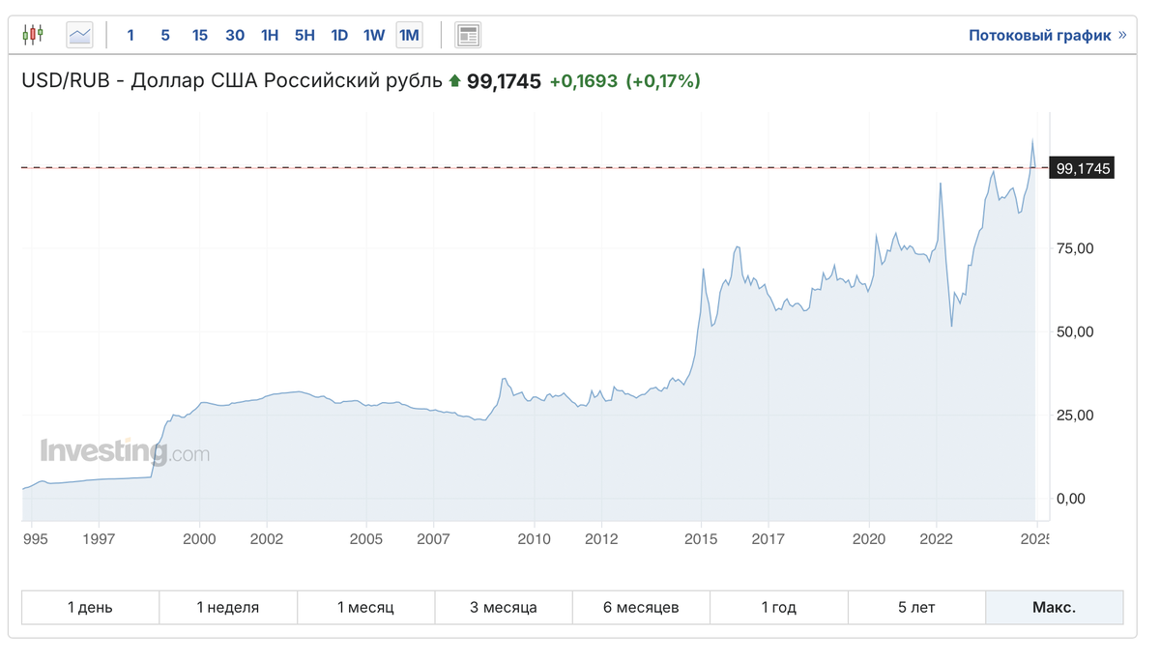Switch interval to 5H

(304, 35)
